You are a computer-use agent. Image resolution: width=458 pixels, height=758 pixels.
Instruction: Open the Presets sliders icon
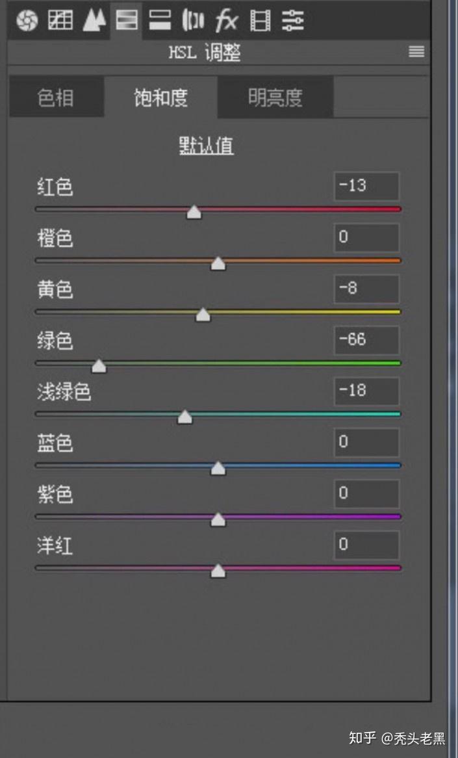(x=293, y=21)
